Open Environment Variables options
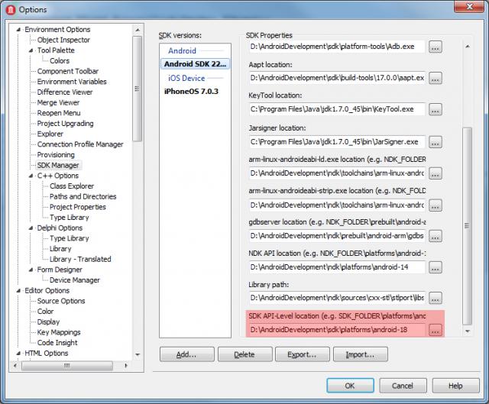The image size is (489, 404). tap(72, 82)
